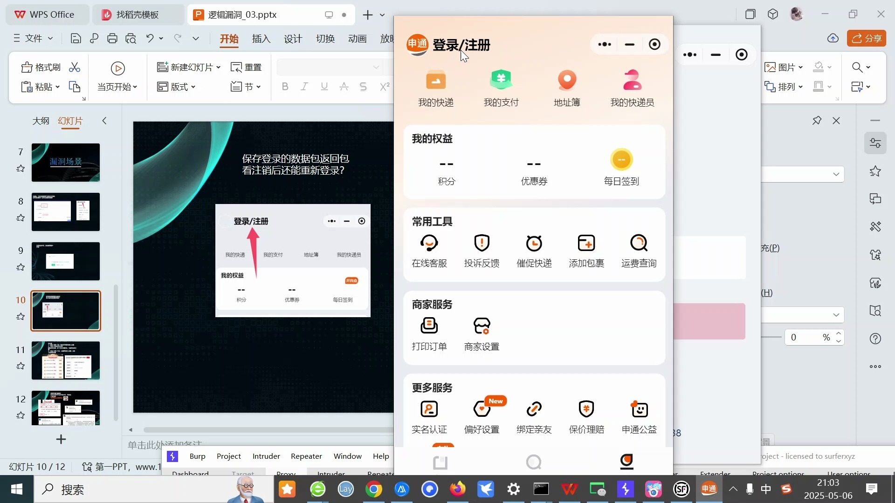Toggle the star mark for slide 9

coord(21,267)
